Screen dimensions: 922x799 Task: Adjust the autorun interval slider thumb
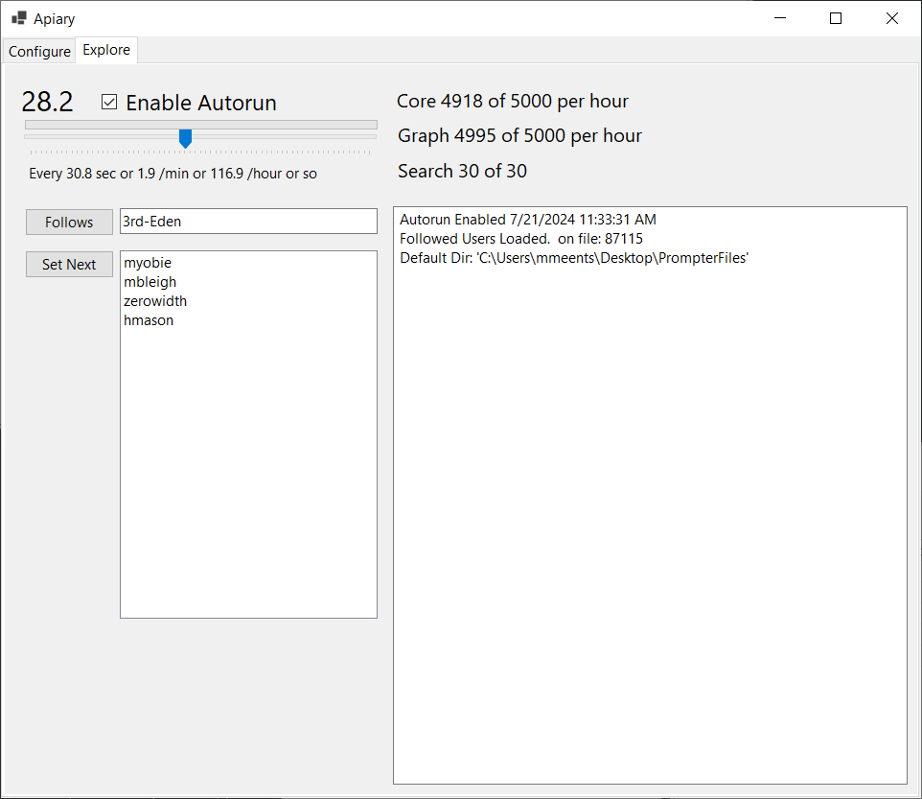point(185,139)
